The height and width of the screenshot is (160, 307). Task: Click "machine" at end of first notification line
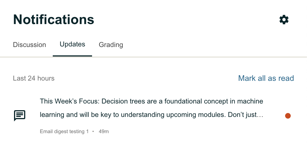[250, 101]
